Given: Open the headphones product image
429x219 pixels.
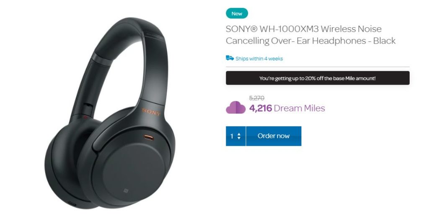Looking at the screenshot, I should [110, 113].
